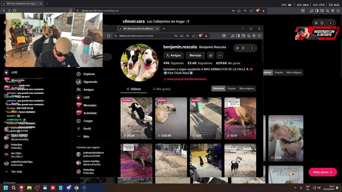Click 33.6K Seguidores count

coord(200,63)
